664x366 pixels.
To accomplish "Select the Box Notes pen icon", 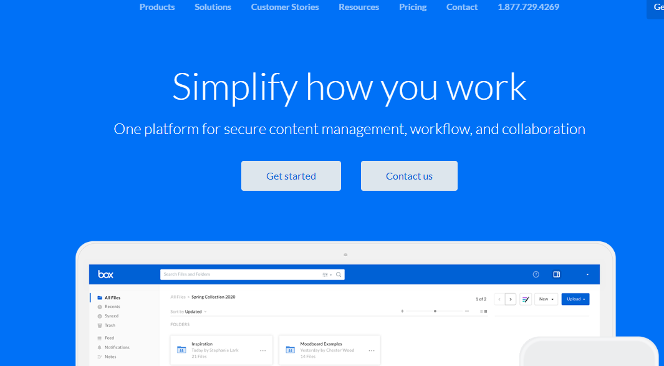I will point(524,299).
